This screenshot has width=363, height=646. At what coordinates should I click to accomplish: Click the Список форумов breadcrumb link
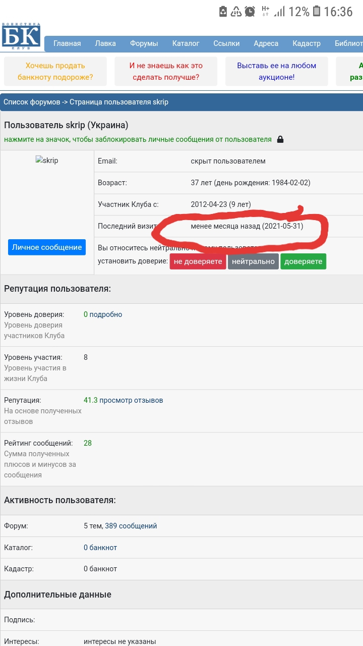click(32, 102)
